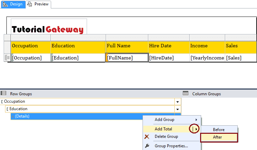This screenshot has width=257, height=150.
Task: Open Group Properties dialog
Action: coord(172,146)
